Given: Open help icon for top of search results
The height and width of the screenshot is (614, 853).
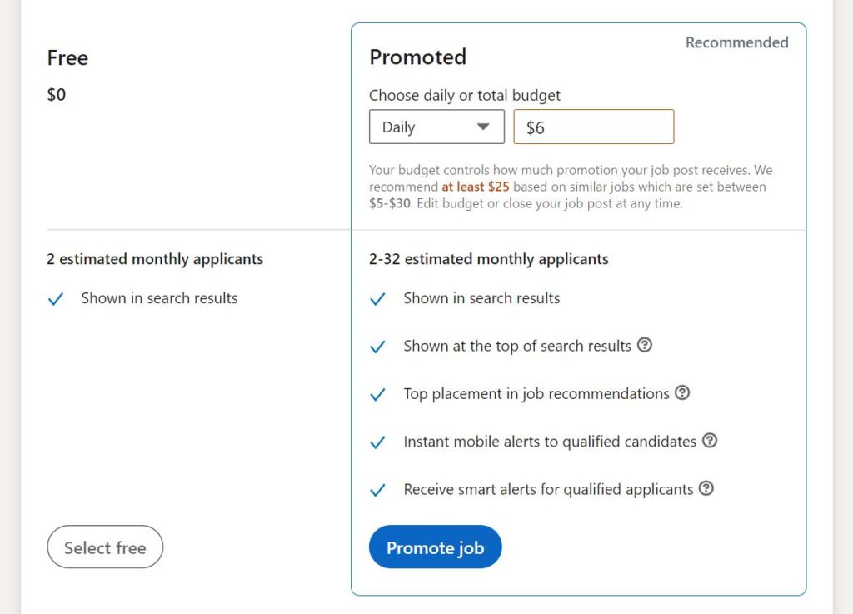Looking at the screenshot, I should [x=645, y=345].
